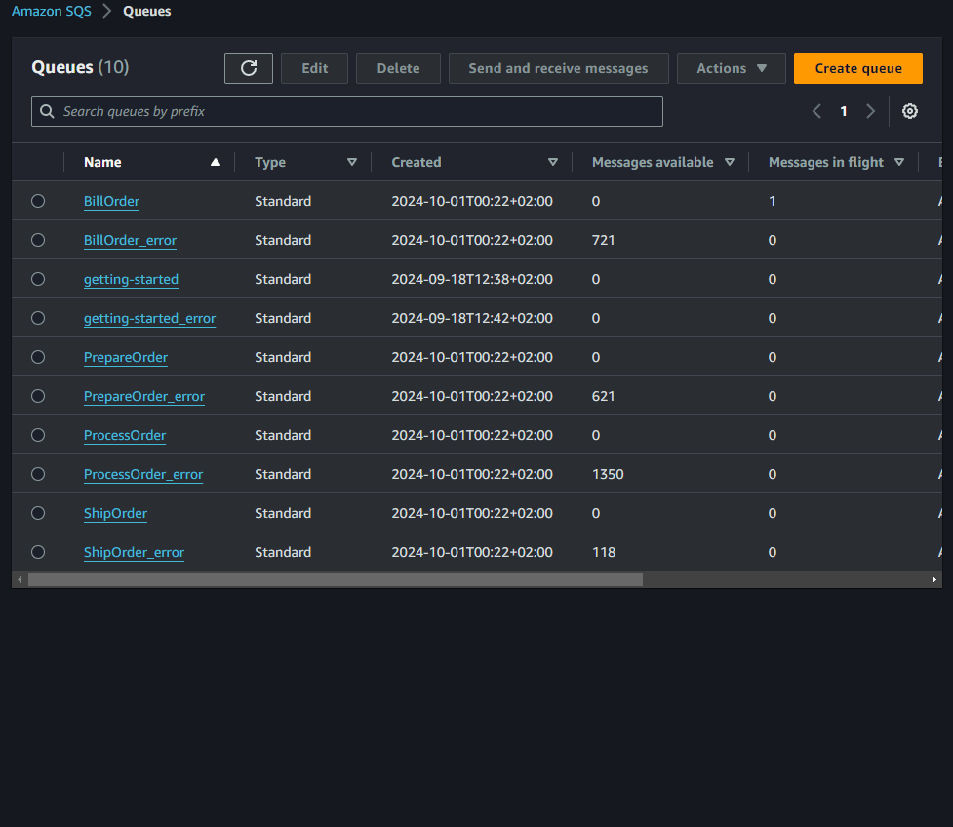Open the Created column filter dropdown
Image resolution: width=953 pixels, height=827 pixels.
tap(553, 162)
